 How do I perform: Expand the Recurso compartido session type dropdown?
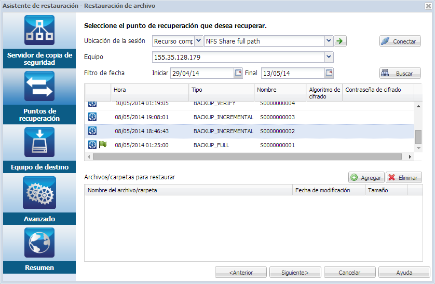tap(199, 41)
